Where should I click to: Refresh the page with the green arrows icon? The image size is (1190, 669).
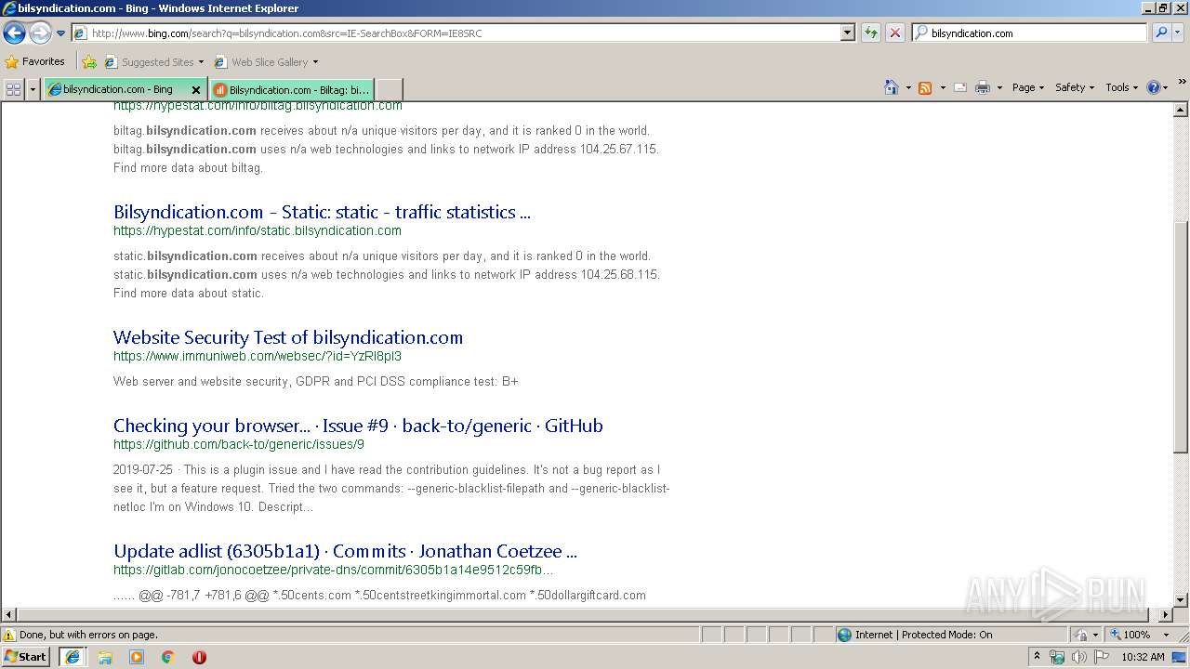871,33
